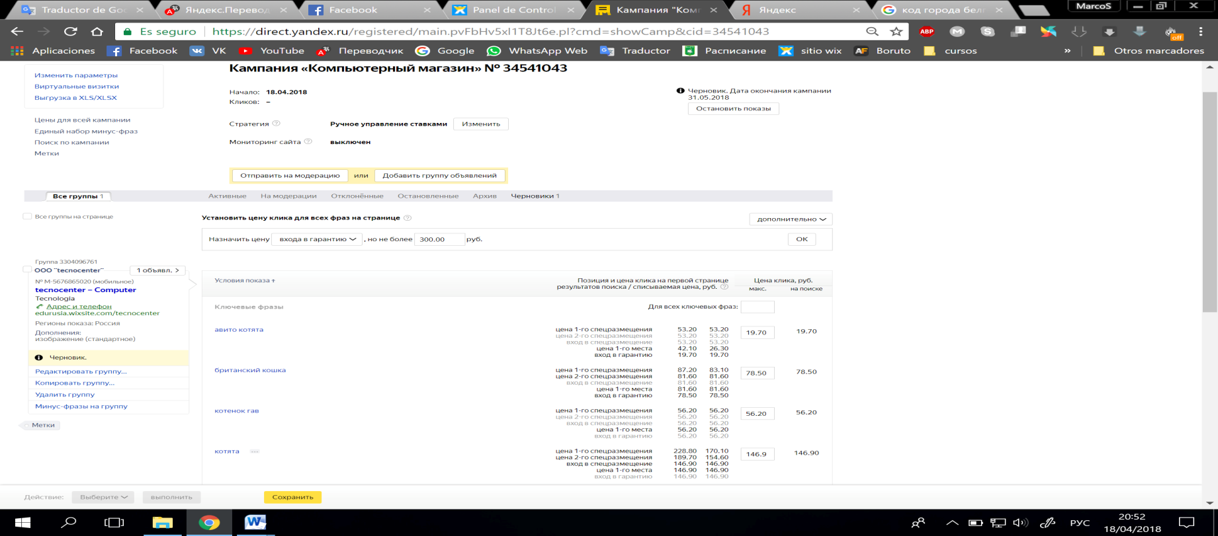Select the 'На модерации' tab
1218x536 pixels.
tap(288, 196)
